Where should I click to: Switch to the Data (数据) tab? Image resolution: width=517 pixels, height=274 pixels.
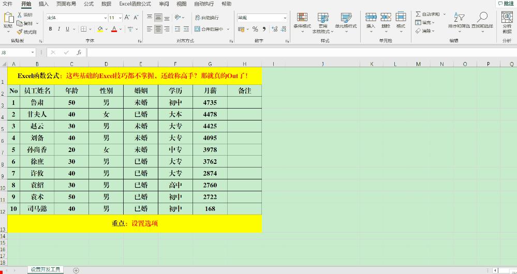point(106,4)
